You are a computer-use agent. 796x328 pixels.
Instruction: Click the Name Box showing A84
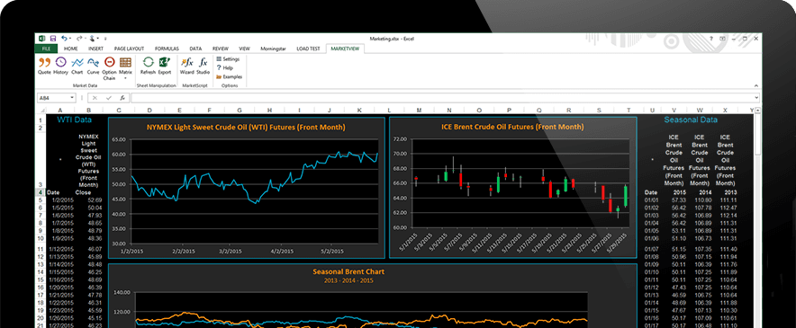click(53, 98)
